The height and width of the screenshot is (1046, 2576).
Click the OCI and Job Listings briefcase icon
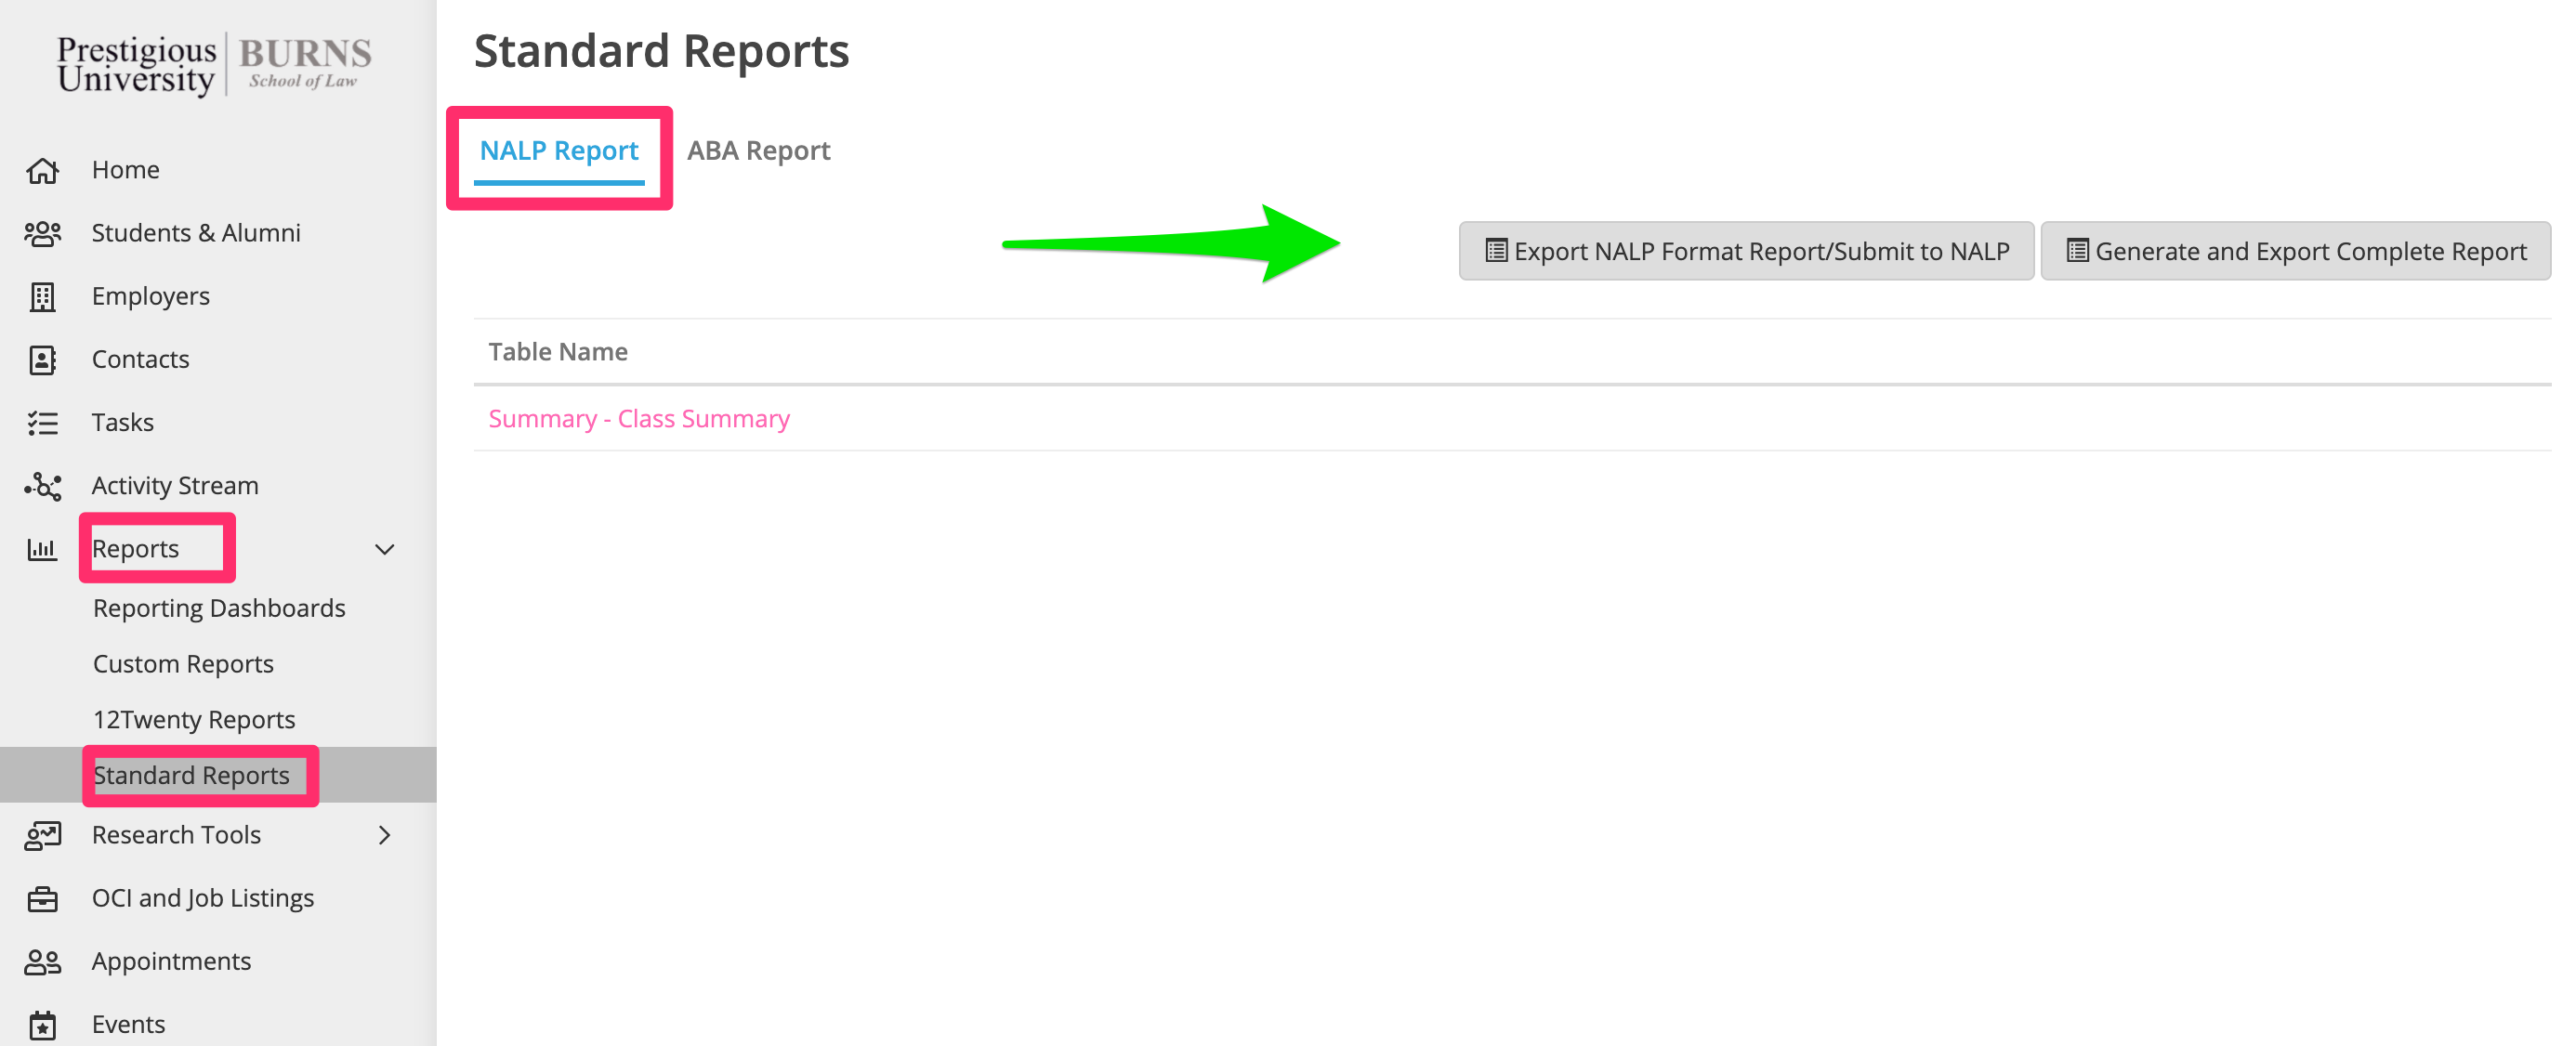(x=42, y=899)
